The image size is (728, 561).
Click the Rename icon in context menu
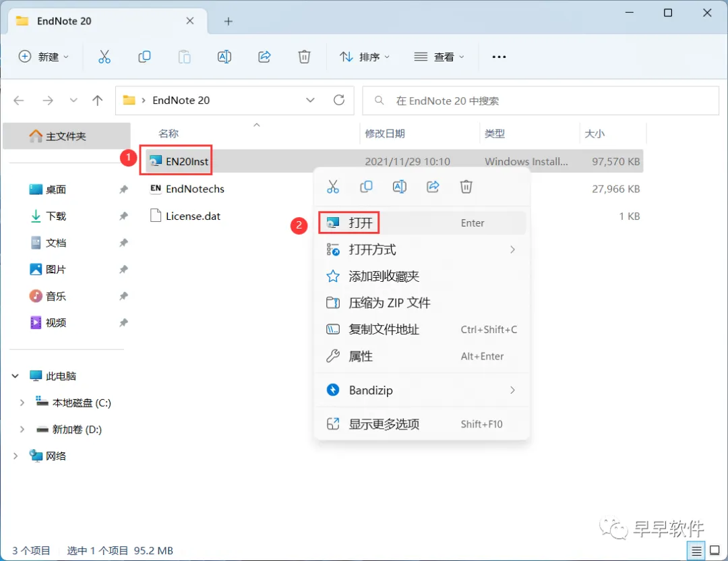click(400, 187)
